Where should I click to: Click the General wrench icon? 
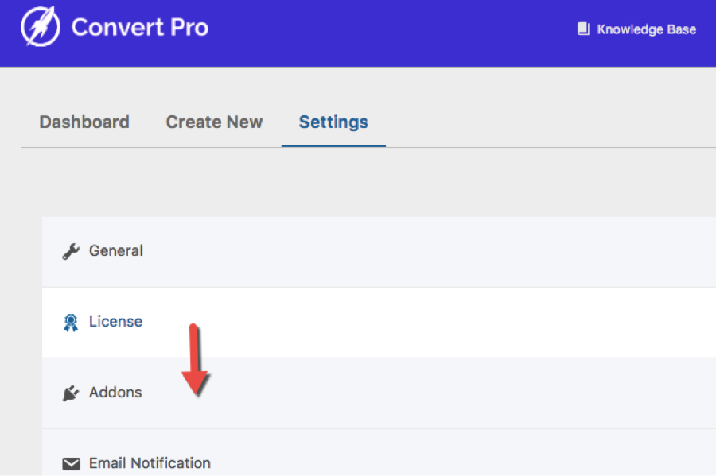click(71, 251)
